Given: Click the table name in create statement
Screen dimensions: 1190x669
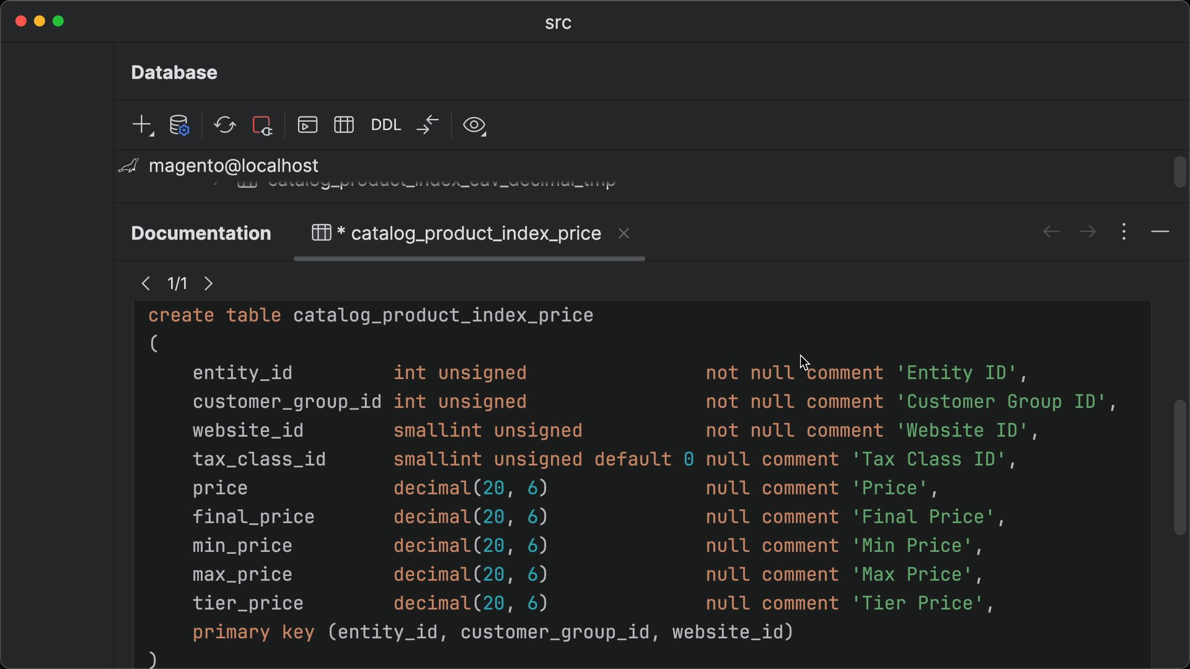Looking at the screenshot, I should (x=443, y=315).
